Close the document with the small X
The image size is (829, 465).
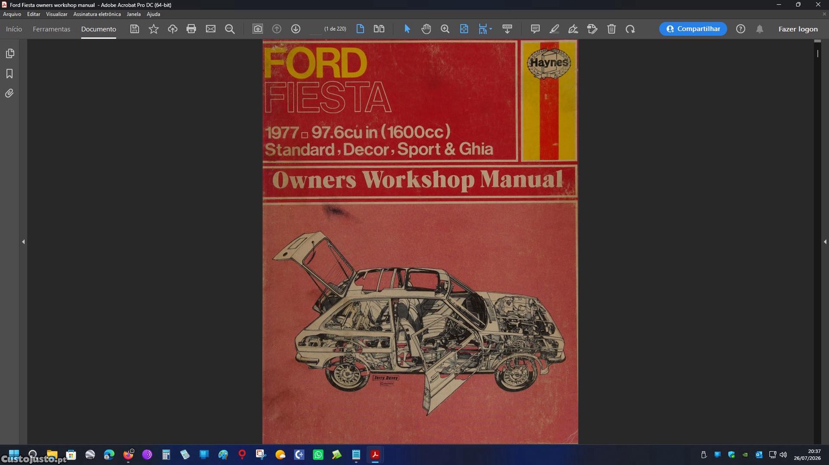[824, 14]
